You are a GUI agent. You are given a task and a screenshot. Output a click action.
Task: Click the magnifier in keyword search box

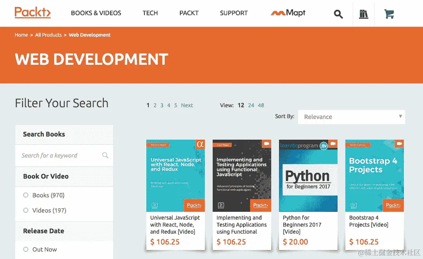click(x=105, y=155)
